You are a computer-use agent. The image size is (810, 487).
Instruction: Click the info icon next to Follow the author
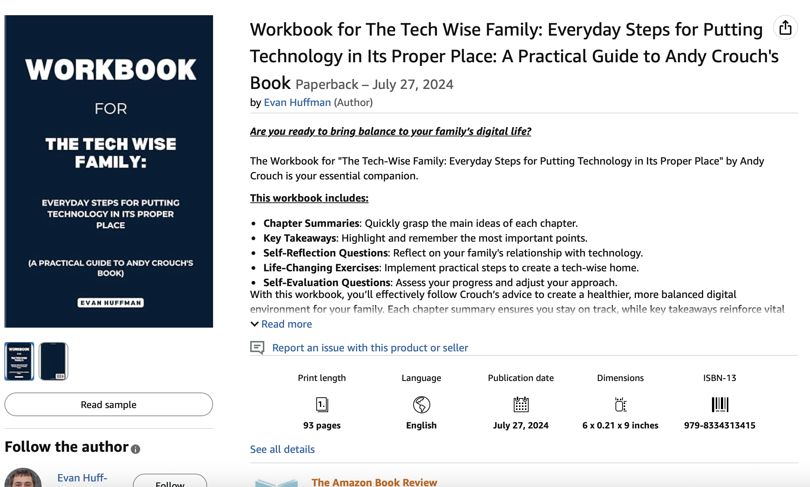[x=135, y=449]
